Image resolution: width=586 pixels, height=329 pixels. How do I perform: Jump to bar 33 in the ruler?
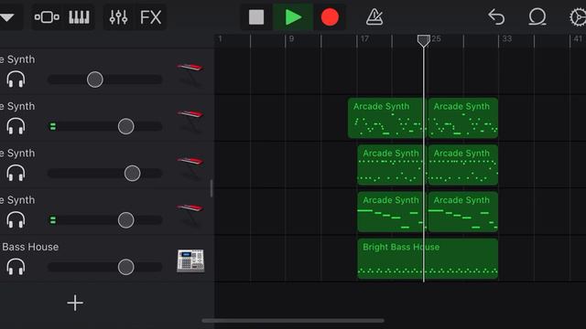506,38
